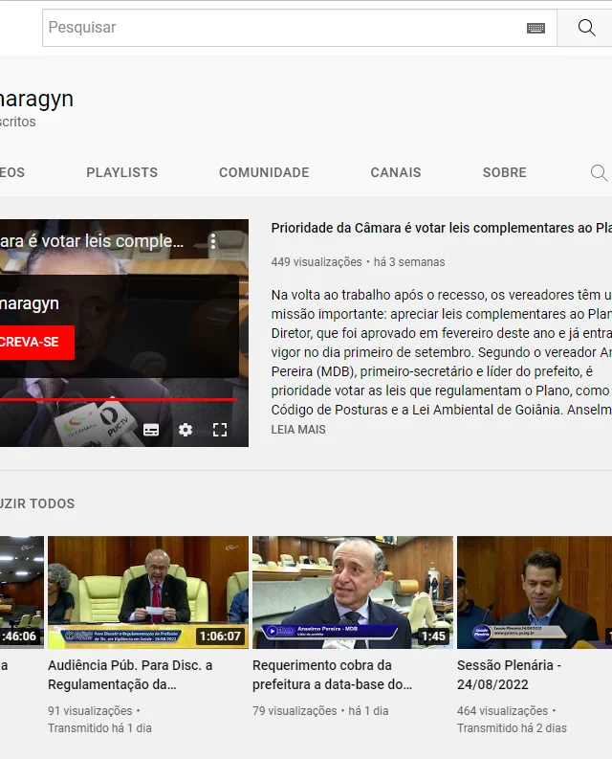Open the virtual keyboard icon in search box
This screenshot has width=612, height=759.
point(535,28)
